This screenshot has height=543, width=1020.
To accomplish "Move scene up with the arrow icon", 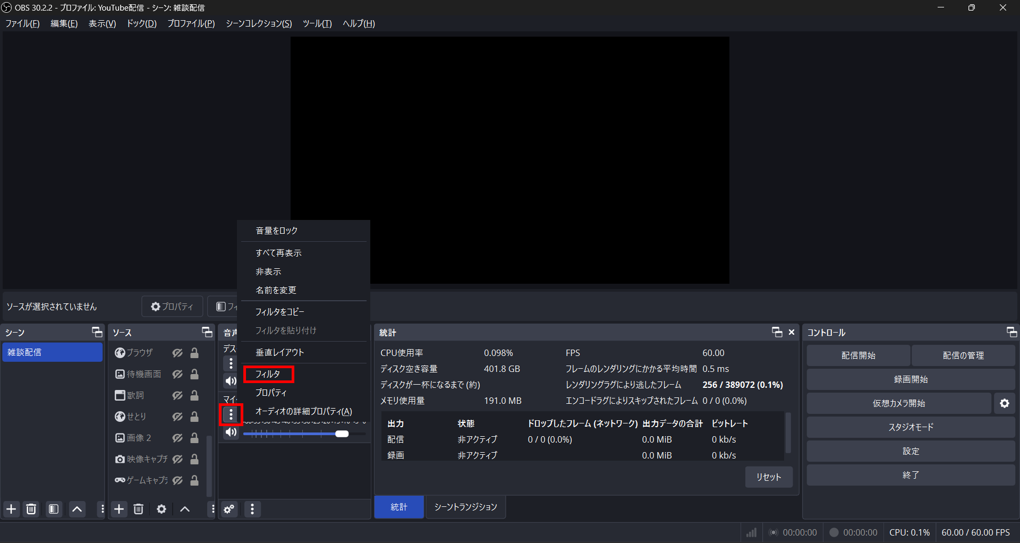I will coord(77,509).
